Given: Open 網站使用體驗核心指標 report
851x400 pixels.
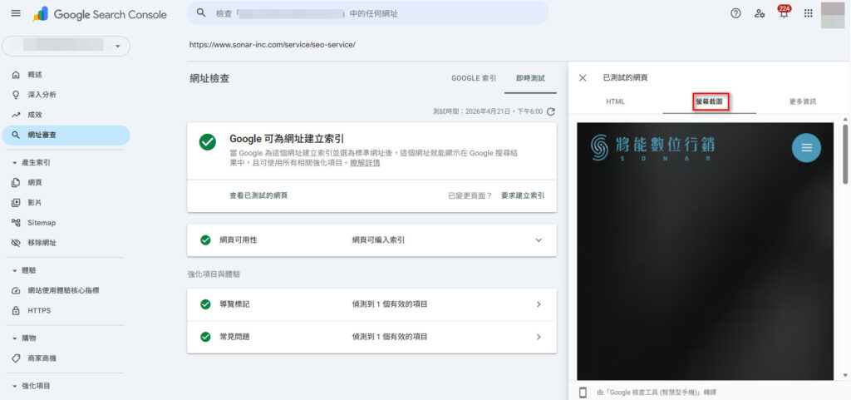Looking at the screenshot, I should 66,290.
